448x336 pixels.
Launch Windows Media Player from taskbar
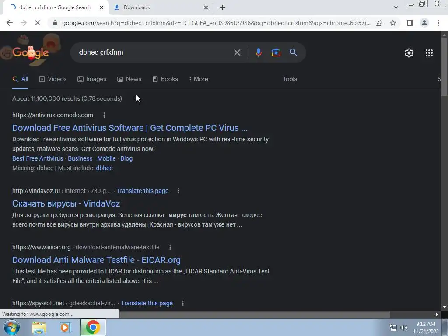65,327
